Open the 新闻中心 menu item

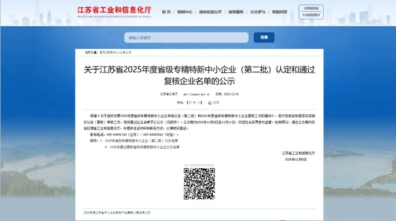click(185, 11)
